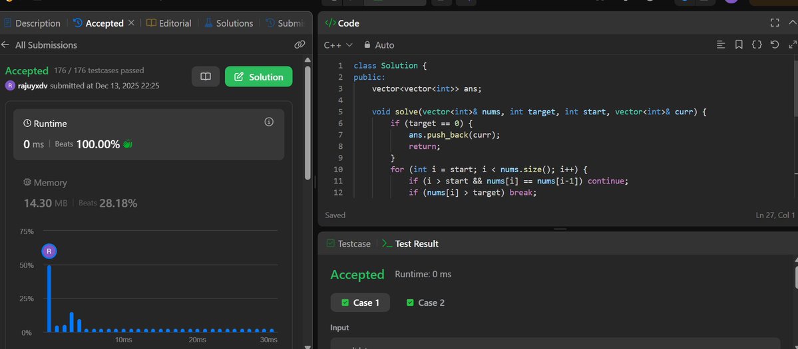Click the 10ms axis label

(x=124, y=340)
